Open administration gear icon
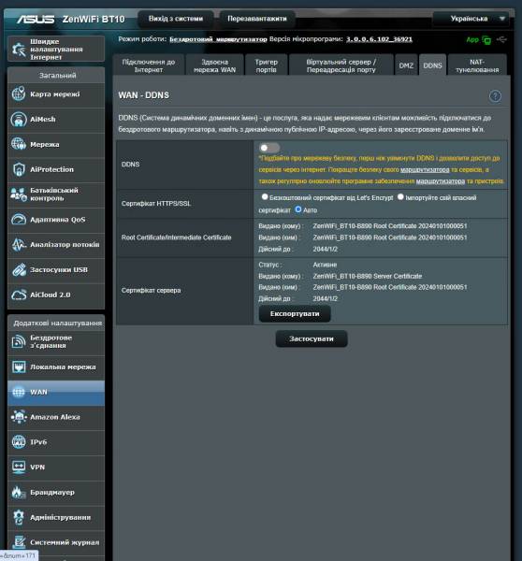This screenshot has width=522, height=561. (19, 517)
